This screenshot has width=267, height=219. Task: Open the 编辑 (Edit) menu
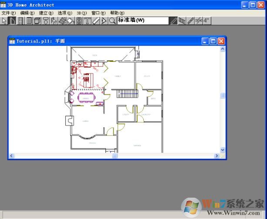(27, 13)
